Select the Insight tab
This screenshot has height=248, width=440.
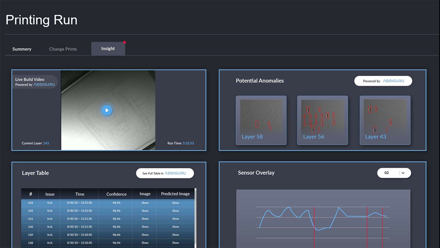108,48
